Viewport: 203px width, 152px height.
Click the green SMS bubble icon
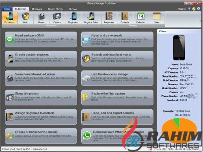10,39
